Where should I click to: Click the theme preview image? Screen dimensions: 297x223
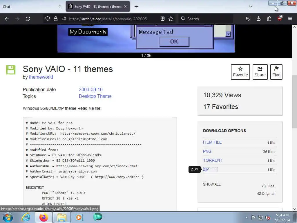point(146,39)
